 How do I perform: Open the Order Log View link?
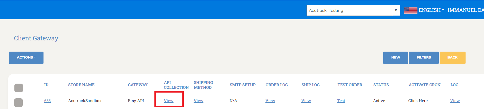point(270,101)
